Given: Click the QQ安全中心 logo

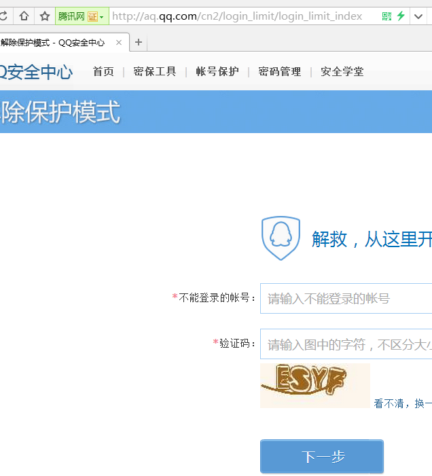Looking at the screenshot, I should point(36,72).
